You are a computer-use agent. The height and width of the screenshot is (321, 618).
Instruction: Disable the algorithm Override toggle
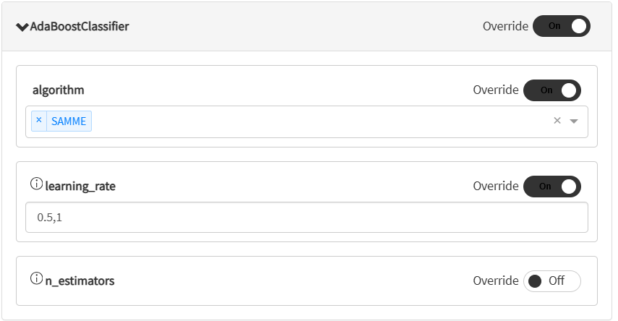pos(552,90)
